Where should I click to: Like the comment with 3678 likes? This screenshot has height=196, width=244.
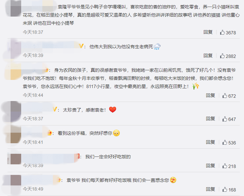(x=222, y=32)
